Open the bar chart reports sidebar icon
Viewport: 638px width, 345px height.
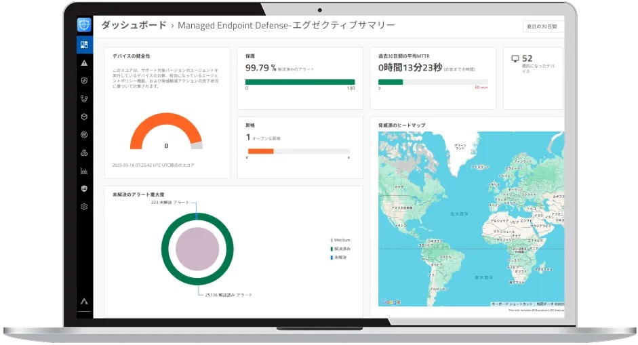click(x=84, y=171)
